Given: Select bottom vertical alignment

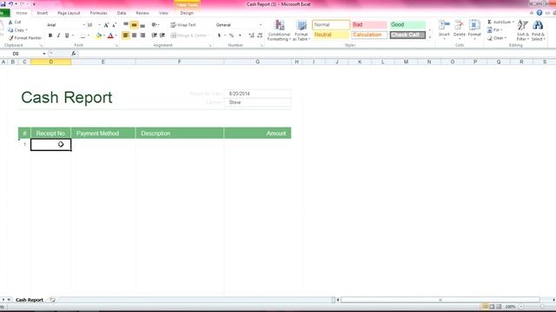Looking at the screenshot, I should (142, 25).
